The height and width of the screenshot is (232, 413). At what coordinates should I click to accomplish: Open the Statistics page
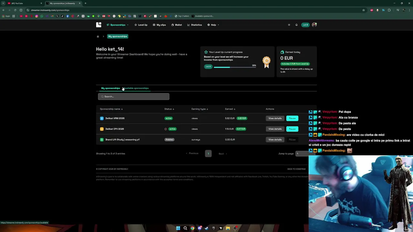click(195, 25)
